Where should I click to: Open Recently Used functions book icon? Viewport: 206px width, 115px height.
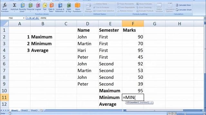[23, 5]
